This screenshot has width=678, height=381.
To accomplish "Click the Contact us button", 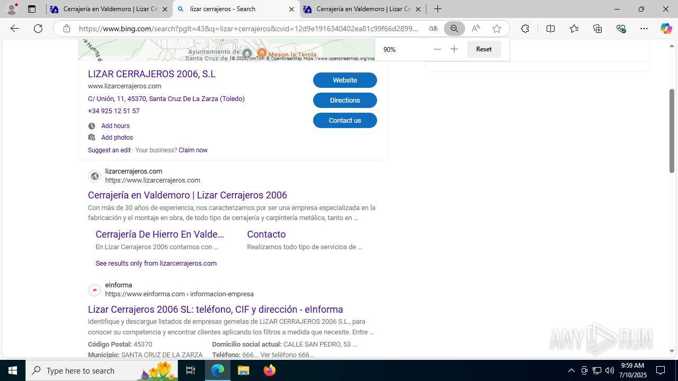I will click(x=345, y=120).
